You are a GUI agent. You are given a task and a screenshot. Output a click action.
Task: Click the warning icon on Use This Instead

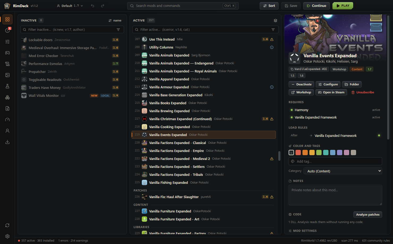pyautogui.click(x=272, y=39)
